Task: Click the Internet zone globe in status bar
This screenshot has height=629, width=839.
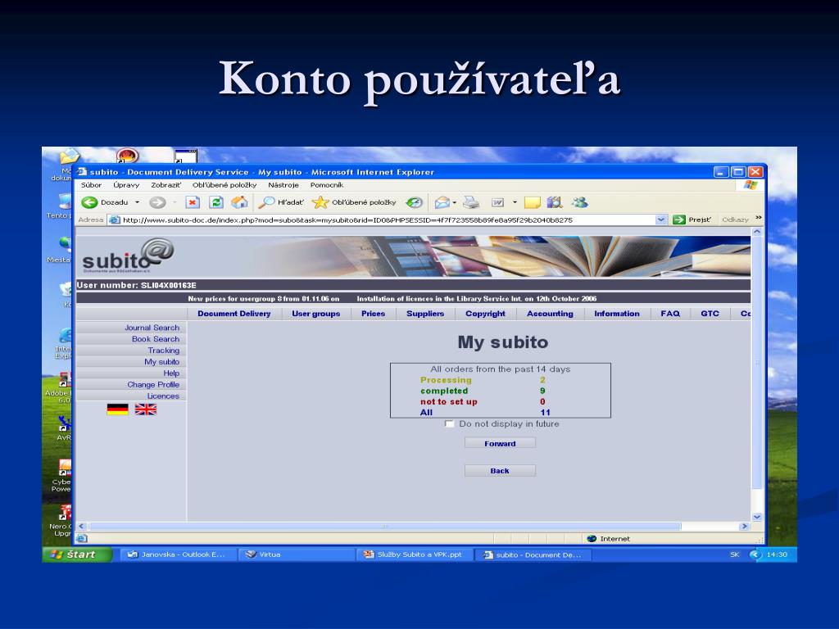Action: tap(592, 539)
